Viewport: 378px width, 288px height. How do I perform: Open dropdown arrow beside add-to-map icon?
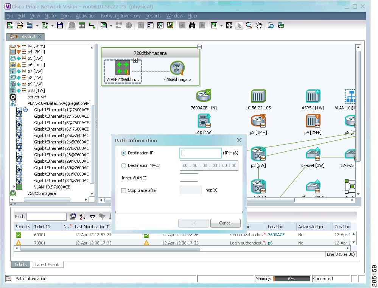point(52,26)
